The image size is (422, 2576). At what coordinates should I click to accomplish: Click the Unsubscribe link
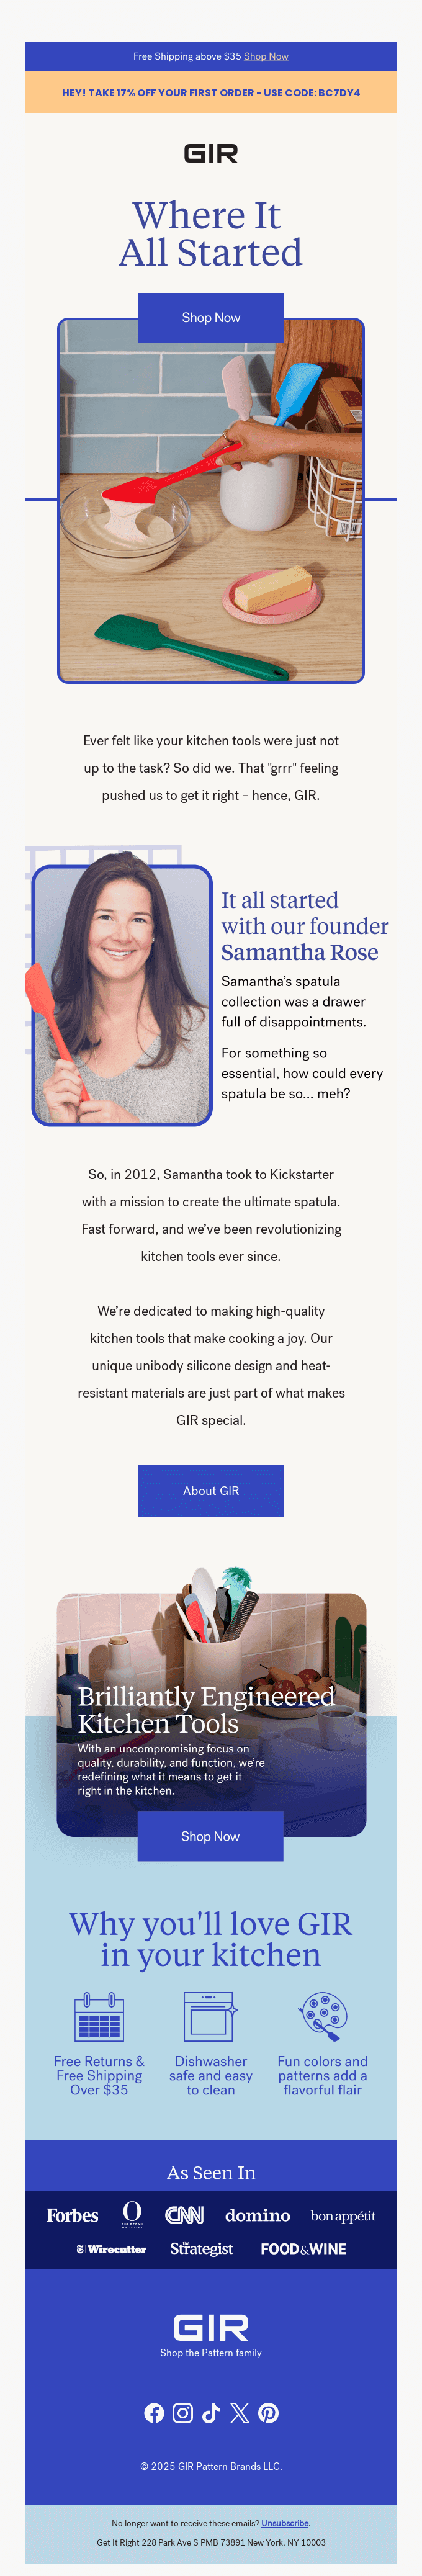(285, 2523)
